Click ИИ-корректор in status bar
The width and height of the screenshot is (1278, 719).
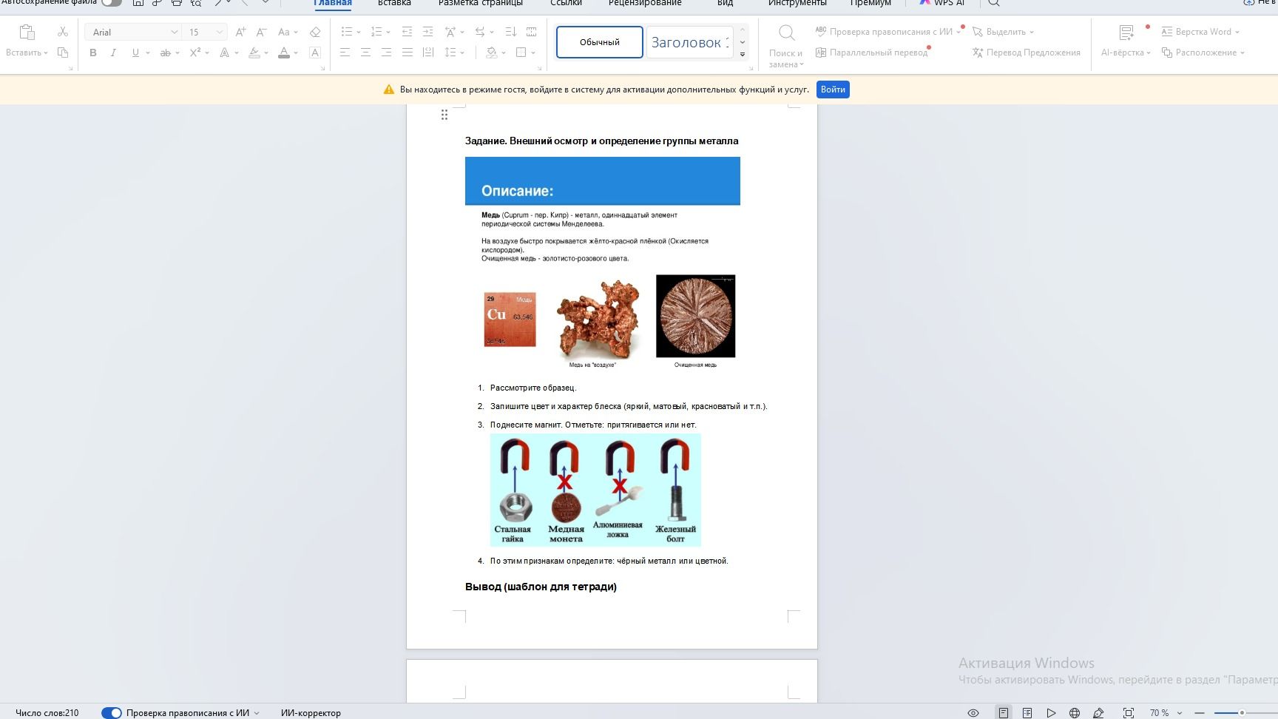pos(311,713)
